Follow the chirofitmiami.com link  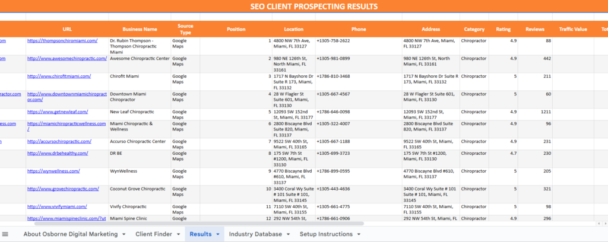click(59, 77)
